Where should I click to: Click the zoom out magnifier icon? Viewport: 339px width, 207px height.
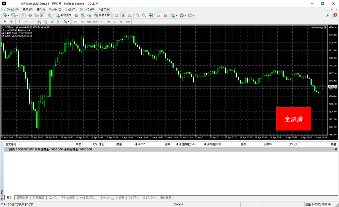pyautogui.click(x=144, y=16)
